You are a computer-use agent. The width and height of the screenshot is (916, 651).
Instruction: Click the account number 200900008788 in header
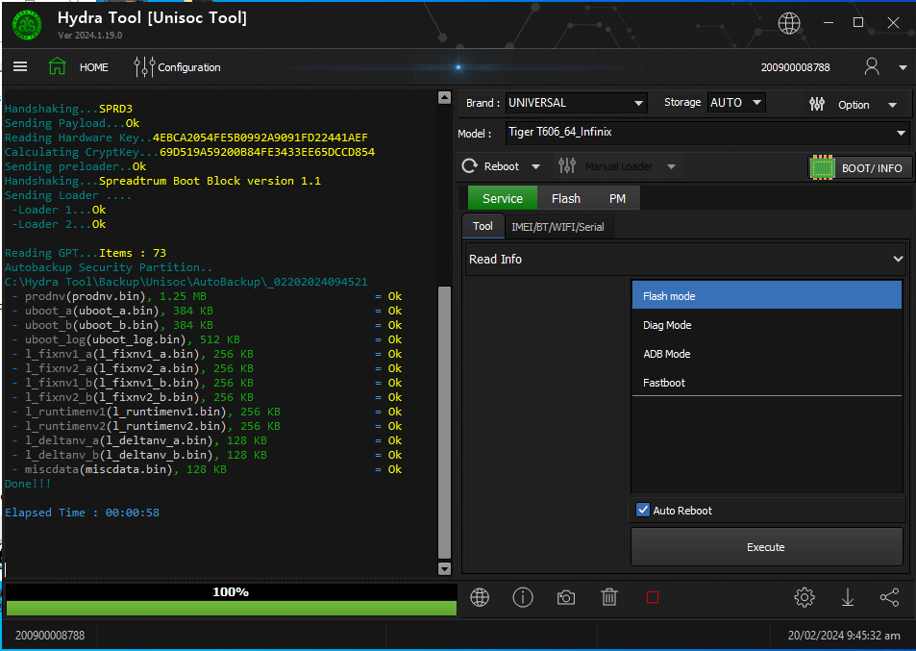(x=795, y=67)
